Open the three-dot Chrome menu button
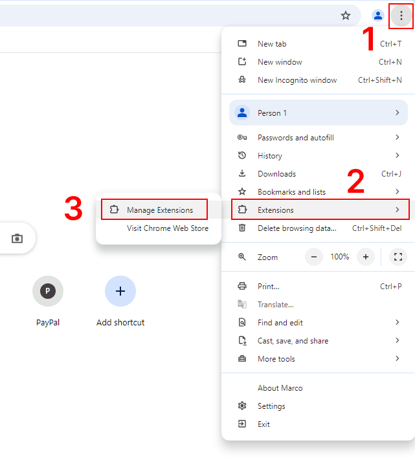Screen dimensions: 415x458 click(x=401, y=15)
